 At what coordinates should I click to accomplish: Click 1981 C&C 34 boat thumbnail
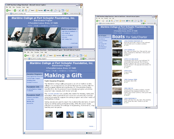117,91
